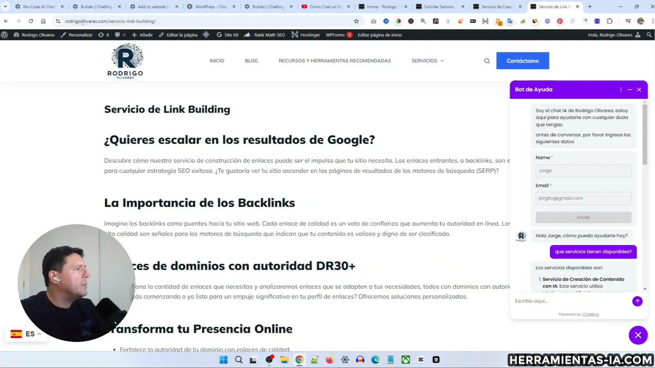
Task: Open the Powered by Chatling link
Action: pyautogui.click(x=590, y=314)
